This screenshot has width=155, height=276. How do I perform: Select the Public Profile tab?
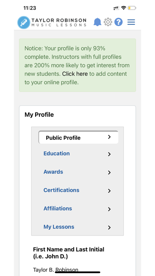point(78,137)
